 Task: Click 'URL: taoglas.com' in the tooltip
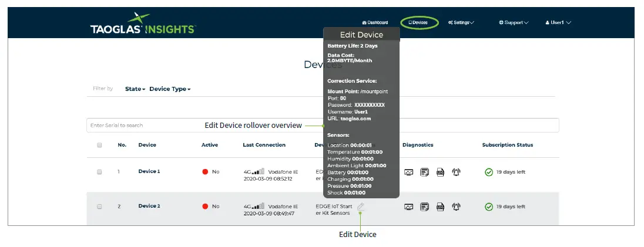coord(349,119)
